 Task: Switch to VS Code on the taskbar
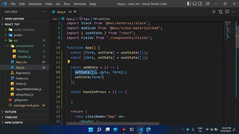(x=140, y=130)
